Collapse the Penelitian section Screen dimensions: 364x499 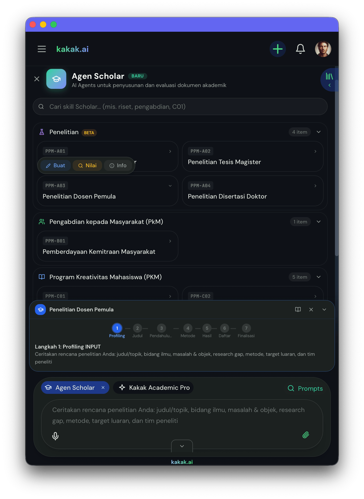point(318,132)
